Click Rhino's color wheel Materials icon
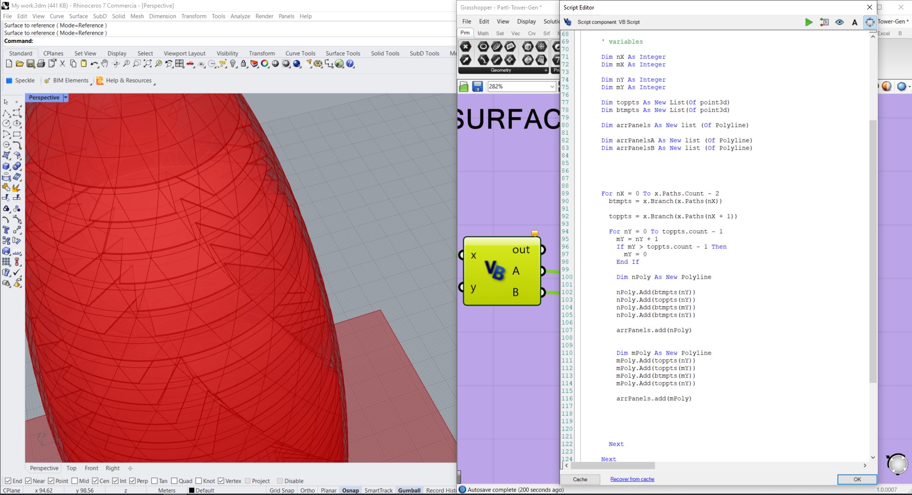 [x=265, y=64]
